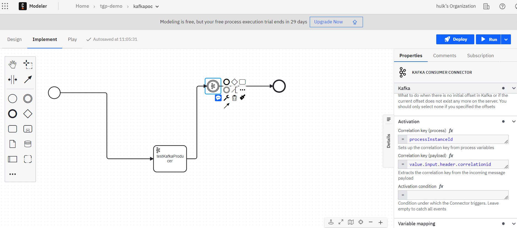Create a Group from palette

[28, 159]
